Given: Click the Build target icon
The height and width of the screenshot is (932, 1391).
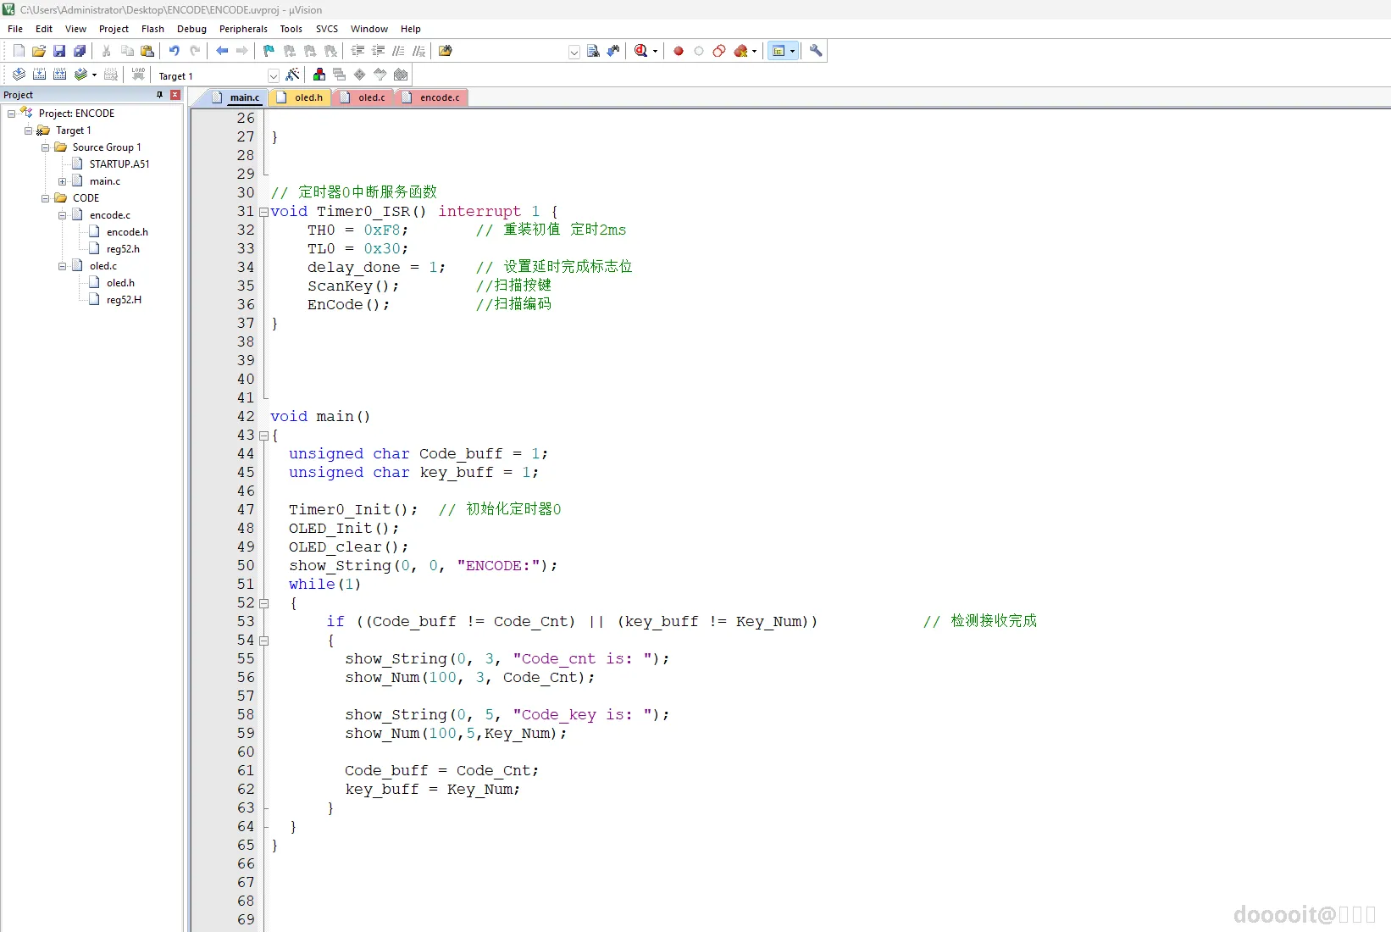Looking at the screenshot, I should [39, 75].
